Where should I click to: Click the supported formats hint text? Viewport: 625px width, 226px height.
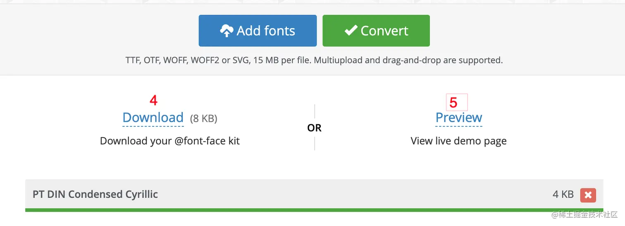pos(314,60)
